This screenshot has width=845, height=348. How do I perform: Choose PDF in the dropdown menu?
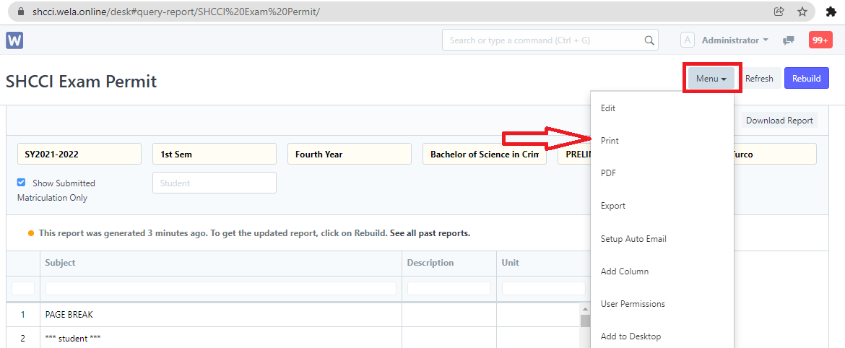click(x=608, y=173)
